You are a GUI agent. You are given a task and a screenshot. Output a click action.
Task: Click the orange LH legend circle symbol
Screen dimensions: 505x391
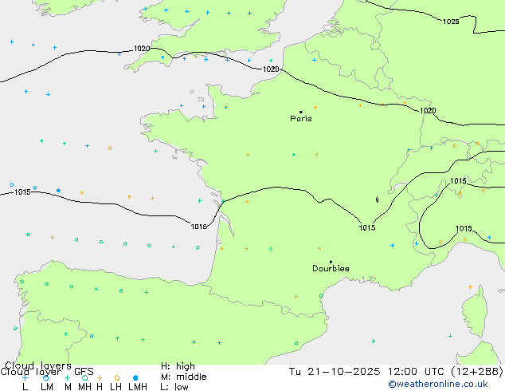(117, 377)
